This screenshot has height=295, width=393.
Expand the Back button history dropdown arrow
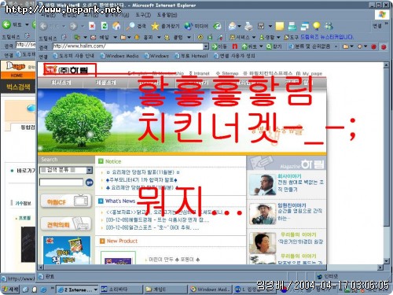[64, 26]
